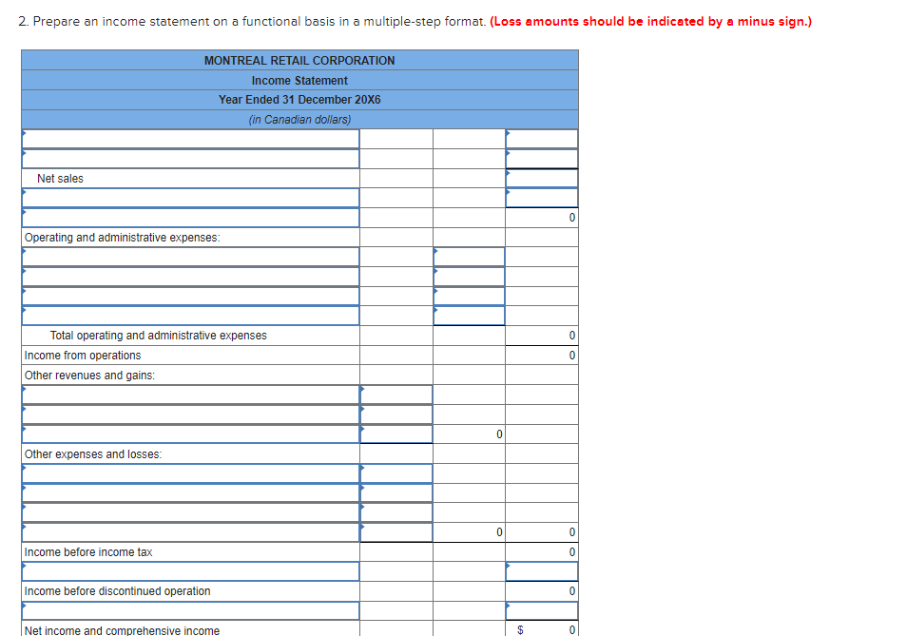Select the fourth expense amount box under Operating expenses
The image size is (907, 636).
click(469, 316)
